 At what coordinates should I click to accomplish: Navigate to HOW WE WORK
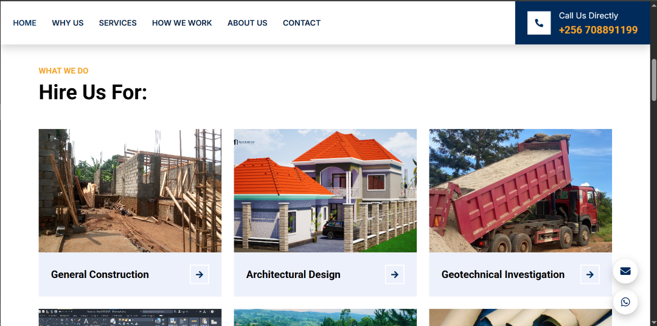[x=182, y=23]
